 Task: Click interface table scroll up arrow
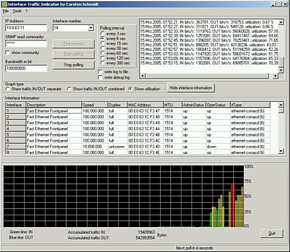click(281, 105)
